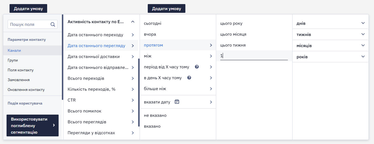Viewport: 374px width, 144px height.
Task: Open 'Дата останнього відправле...' submenu
Action: pyautogui.click(x=101, y=68)
